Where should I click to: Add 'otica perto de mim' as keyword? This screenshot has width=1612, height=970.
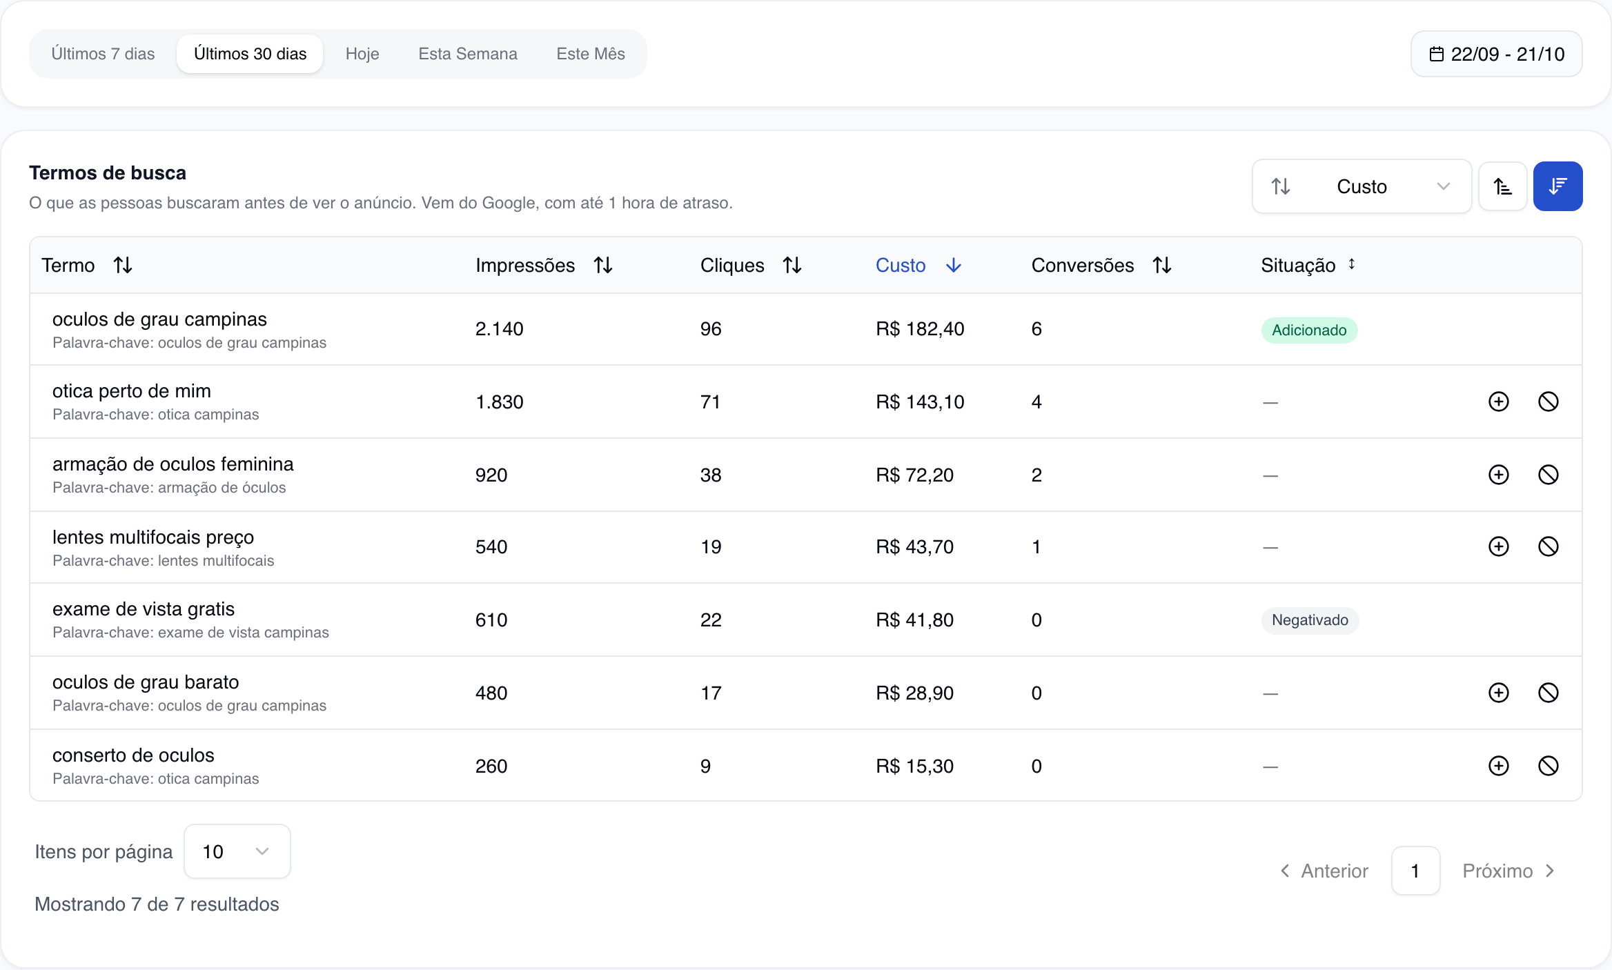[x=1498, y=402]
